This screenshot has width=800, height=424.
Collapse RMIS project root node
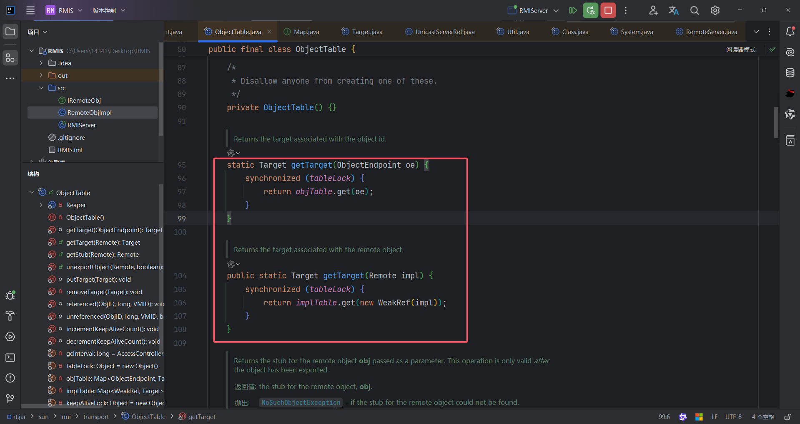32,51
